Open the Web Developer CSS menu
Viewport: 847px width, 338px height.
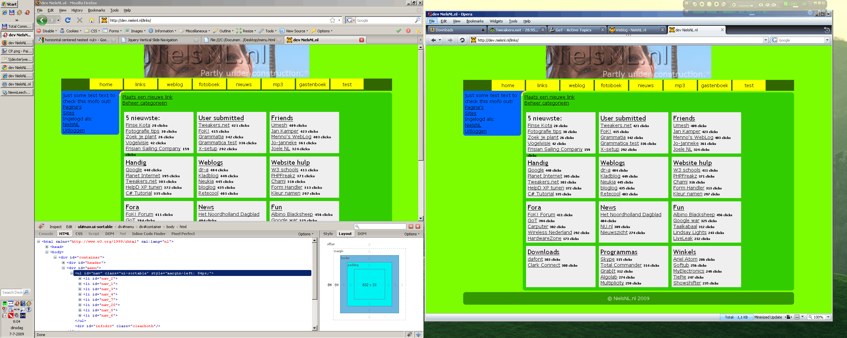[92, 31]
